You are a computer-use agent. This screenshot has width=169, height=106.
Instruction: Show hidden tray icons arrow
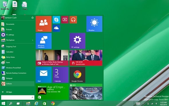(x=143, y=104)
